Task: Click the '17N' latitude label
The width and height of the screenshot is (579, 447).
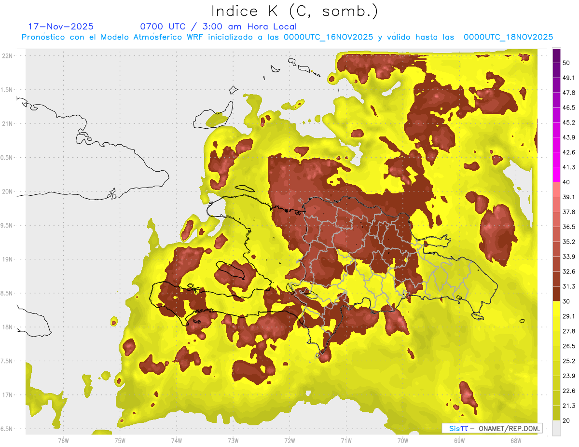Action: pos(7,395)
